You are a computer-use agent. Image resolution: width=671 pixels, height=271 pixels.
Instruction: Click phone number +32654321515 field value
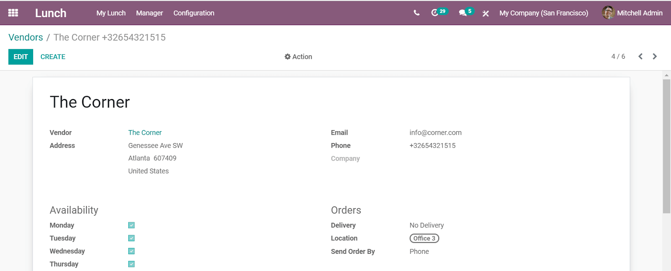432,146
